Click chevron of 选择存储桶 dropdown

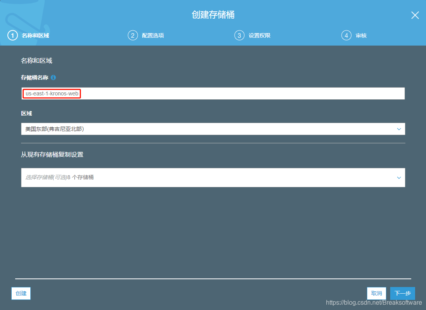(399, 178)
